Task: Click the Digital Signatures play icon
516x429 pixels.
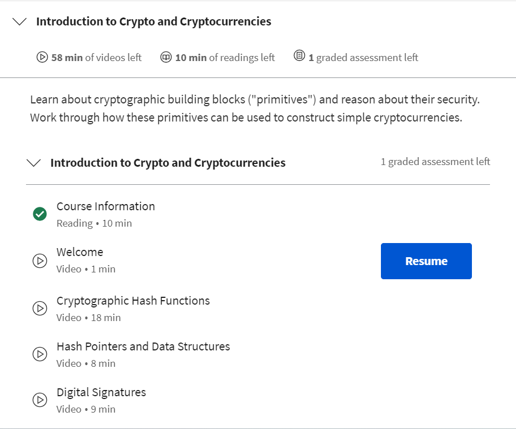Action: [x=40, y=400]
